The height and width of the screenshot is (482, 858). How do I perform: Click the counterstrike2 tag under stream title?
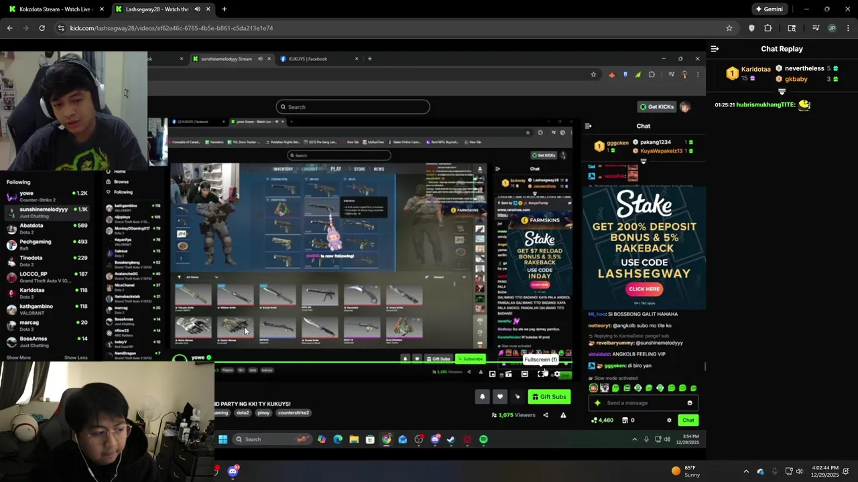(x=294, y=413)
